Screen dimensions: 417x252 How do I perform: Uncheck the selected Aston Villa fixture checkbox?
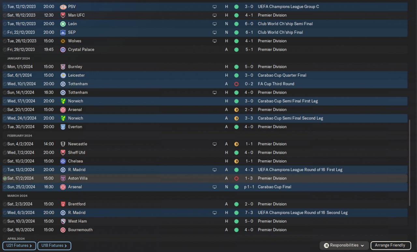(5, 178)
